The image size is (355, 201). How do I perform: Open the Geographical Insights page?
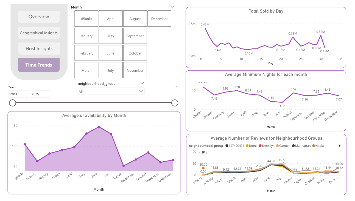coord(38,33)
